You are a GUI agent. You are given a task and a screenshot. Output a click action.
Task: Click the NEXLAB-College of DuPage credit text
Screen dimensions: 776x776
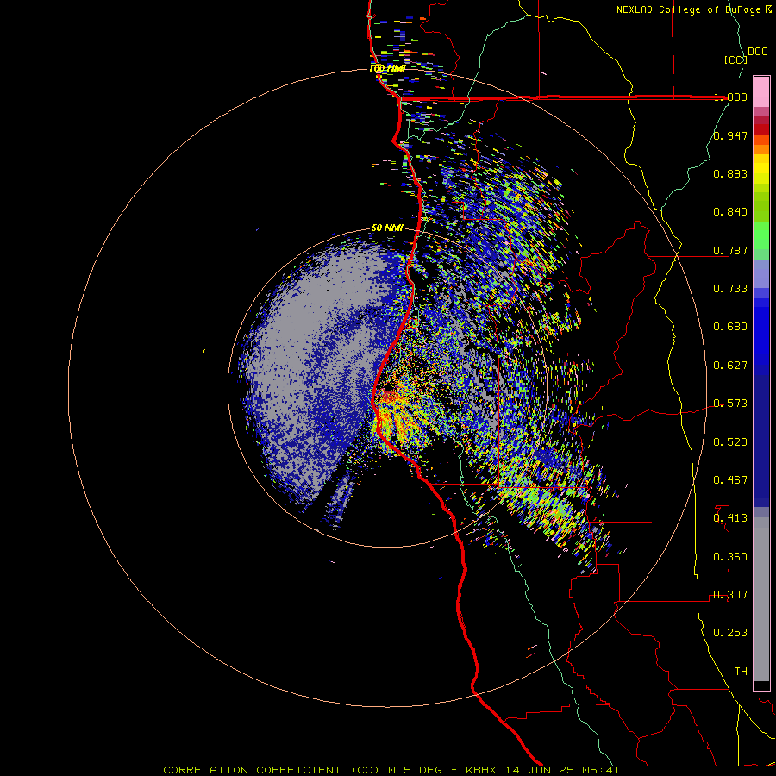688,9
